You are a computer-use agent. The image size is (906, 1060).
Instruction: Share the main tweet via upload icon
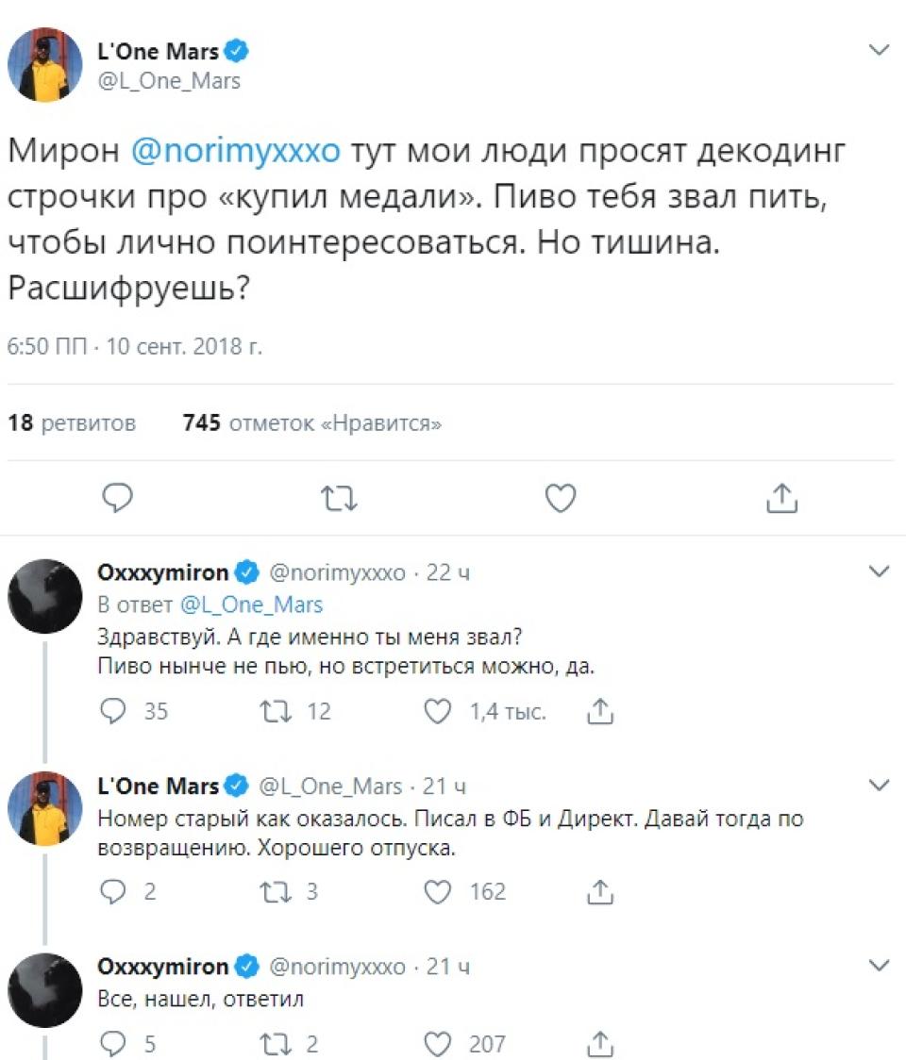click(x=782, y=498)
